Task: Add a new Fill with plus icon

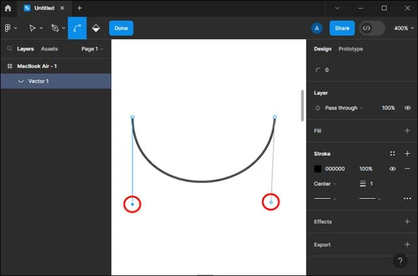Action: [x=407, y=130]
